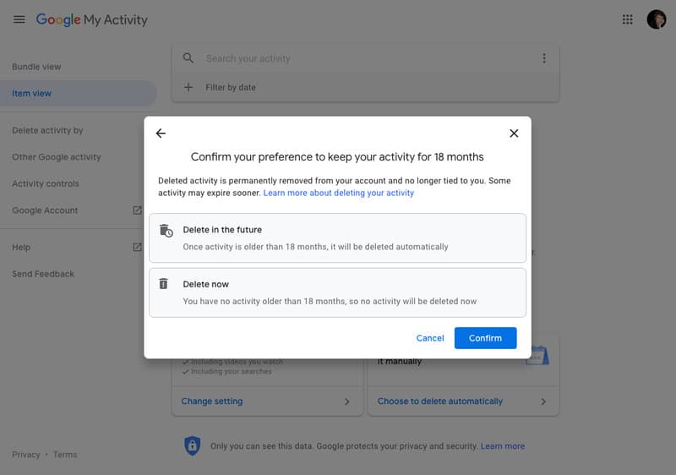Screen dimensions: 676x475
Task: Open the Privacy footer link
Action: click(26, 455)
